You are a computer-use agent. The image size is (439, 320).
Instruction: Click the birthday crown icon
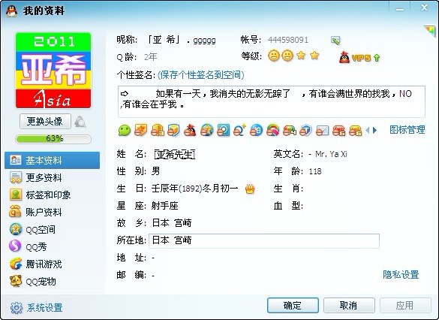pyautogui.click(x=250, y=189)
